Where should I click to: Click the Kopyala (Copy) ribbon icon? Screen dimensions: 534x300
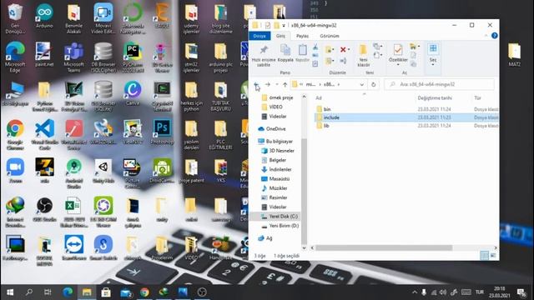(285, 50)
